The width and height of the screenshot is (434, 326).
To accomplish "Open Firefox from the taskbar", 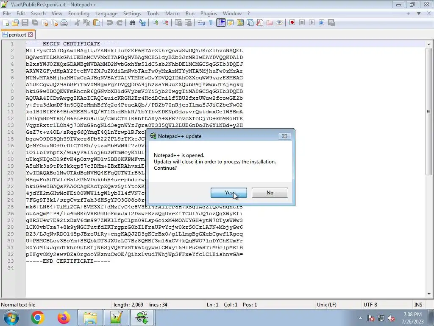I will tap(64, 318).
